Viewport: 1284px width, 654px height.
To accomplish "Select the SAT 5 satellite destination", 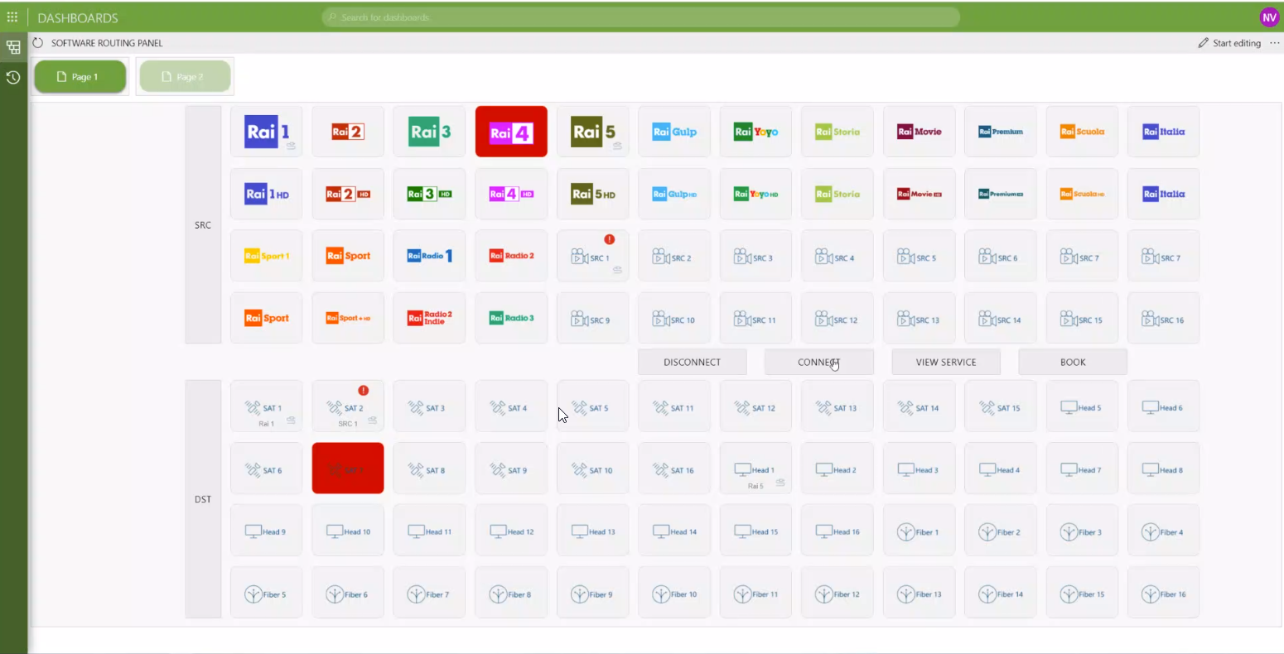I will click(x=592, y=406).
